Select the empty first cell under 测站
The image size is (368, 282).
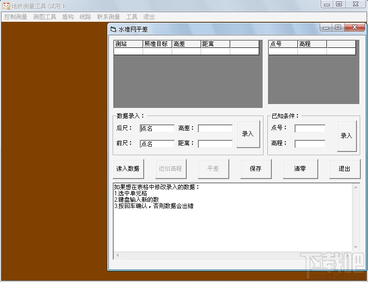click(x=128, y=51)
